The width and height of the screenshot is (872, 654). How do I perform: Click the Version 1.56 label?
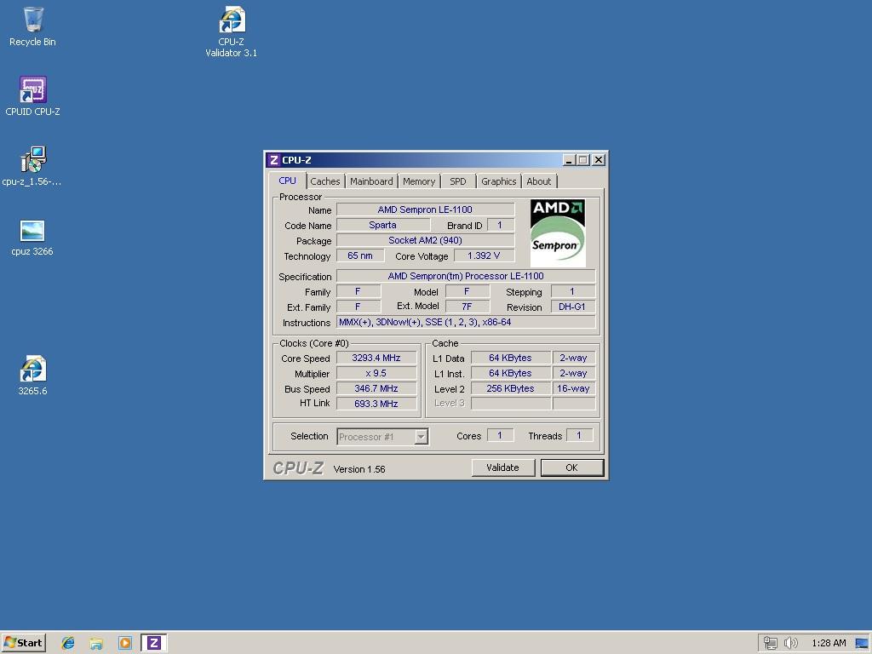359,469
